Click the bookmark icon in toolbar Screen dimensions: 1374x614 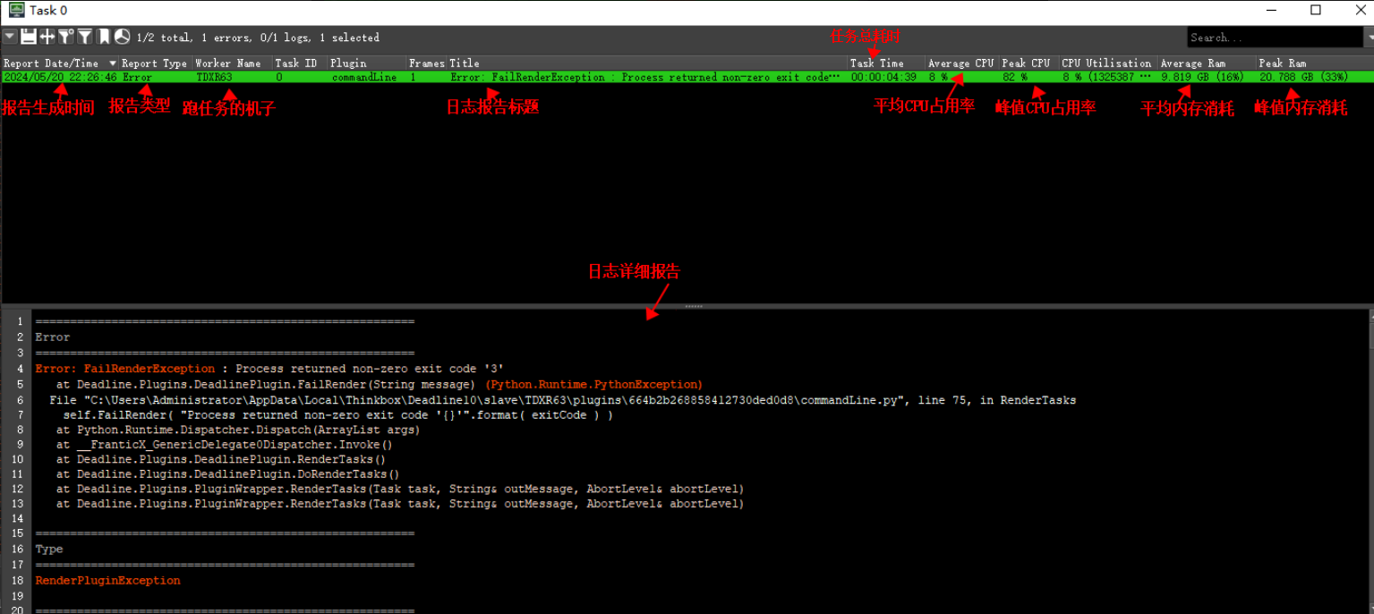click(104, 37)
